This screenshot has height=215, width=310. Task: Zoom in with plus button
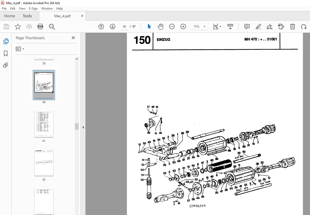(183, 27)
